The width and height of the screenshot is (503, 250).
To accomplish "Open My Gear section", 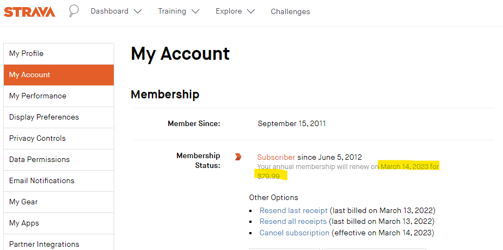I will (59, 202).
